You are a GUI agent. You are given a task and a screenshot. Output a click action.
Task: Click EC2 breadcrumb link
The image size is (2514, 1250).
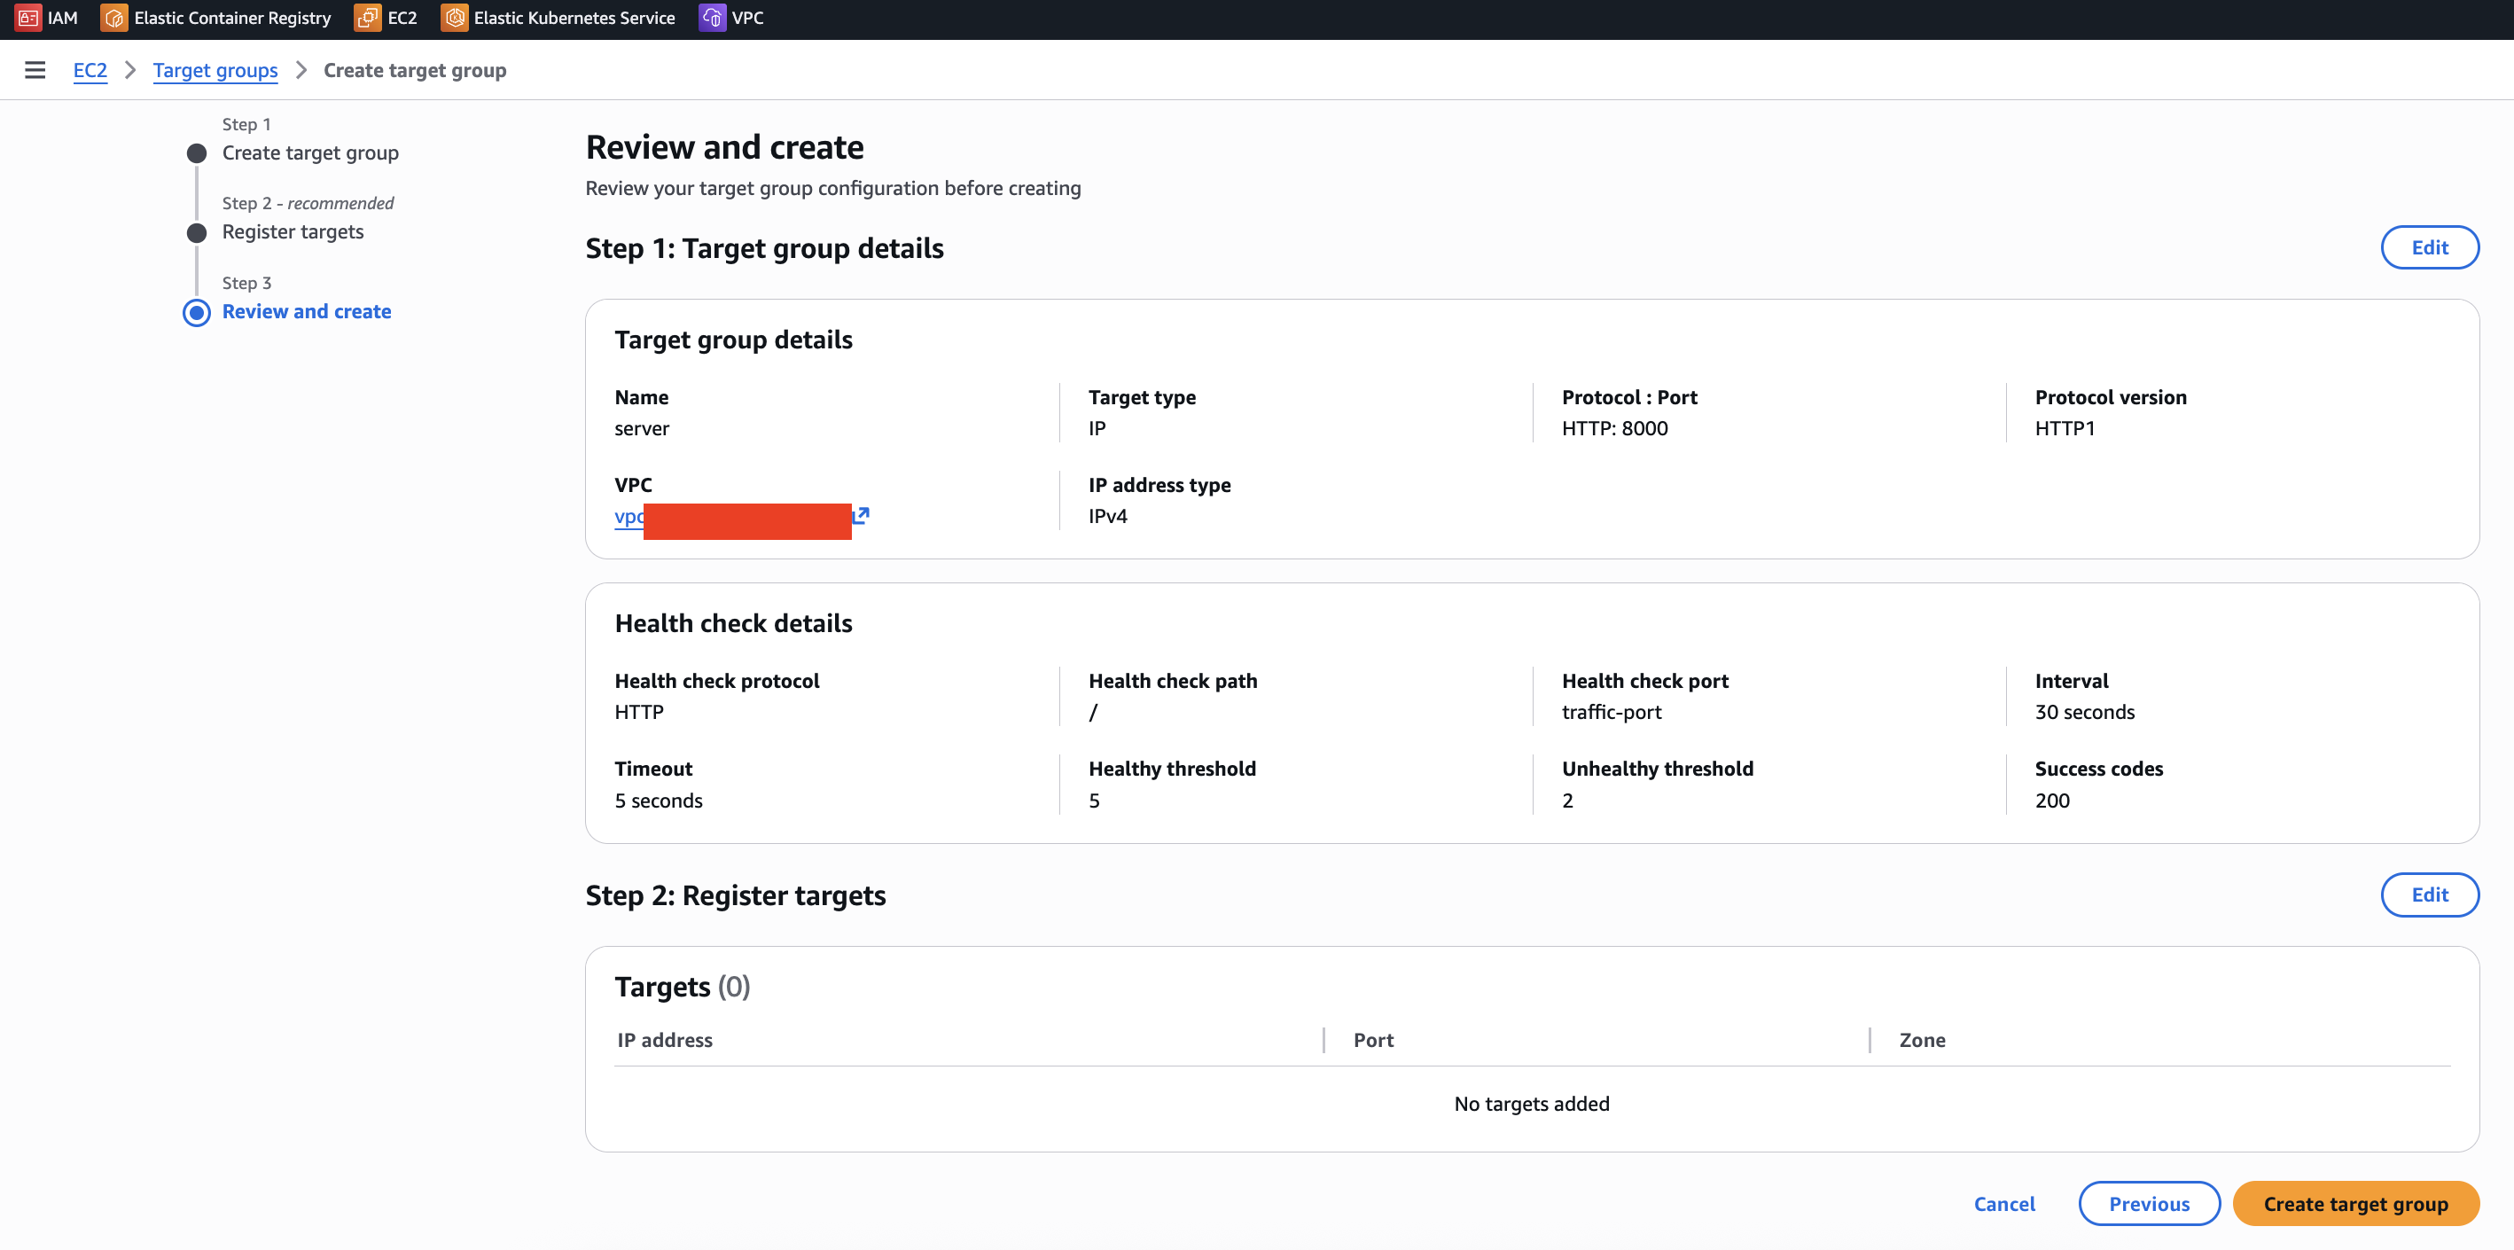tap(90, 70)
